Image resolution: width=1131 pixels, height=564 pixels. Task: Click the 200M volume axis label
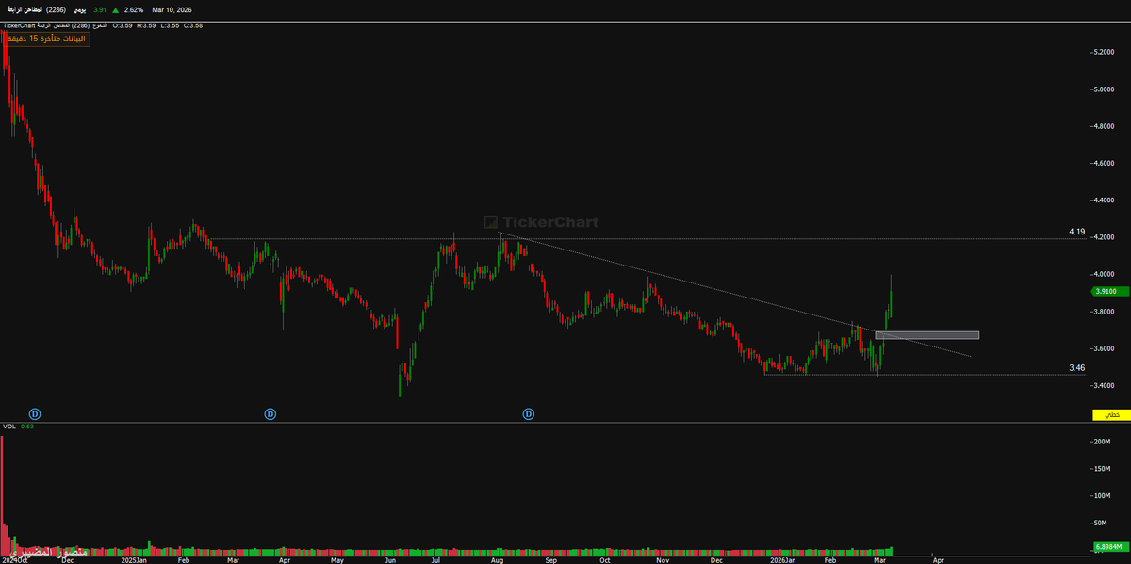pyautogui.click(x=1103, y=441)
